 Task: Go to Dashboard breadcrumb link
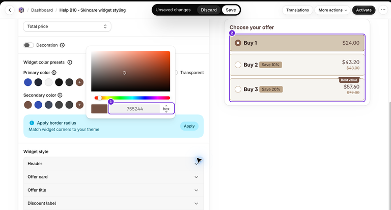click(42, 10)
